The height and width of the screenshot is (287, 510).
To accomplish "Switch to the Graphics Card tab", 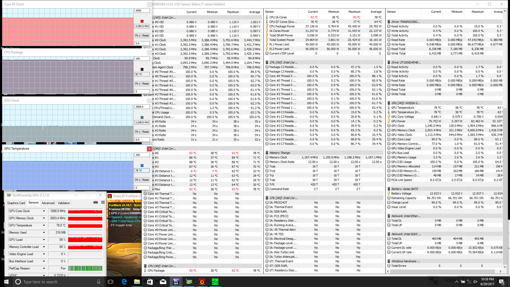I will click(16, 203).
